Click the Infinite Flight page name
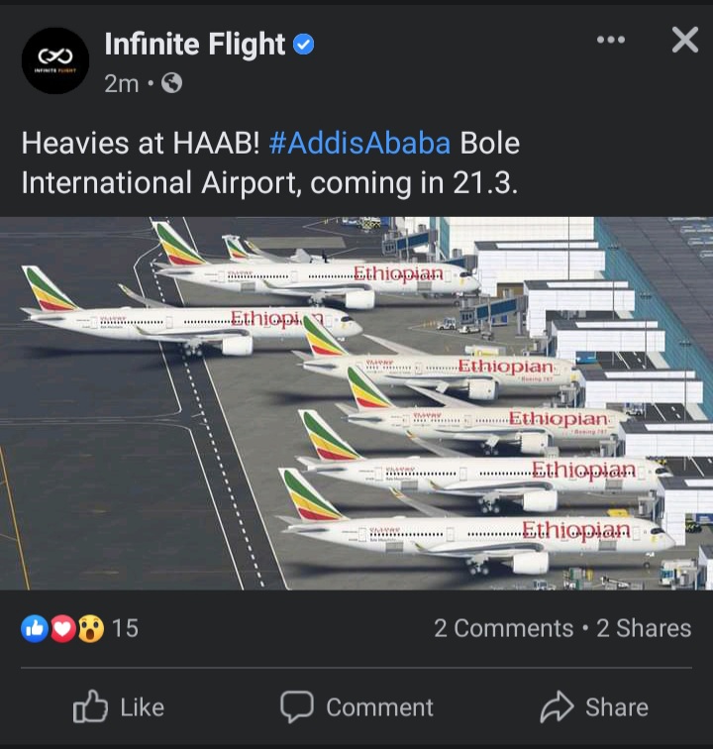 [x=195, y=44]
